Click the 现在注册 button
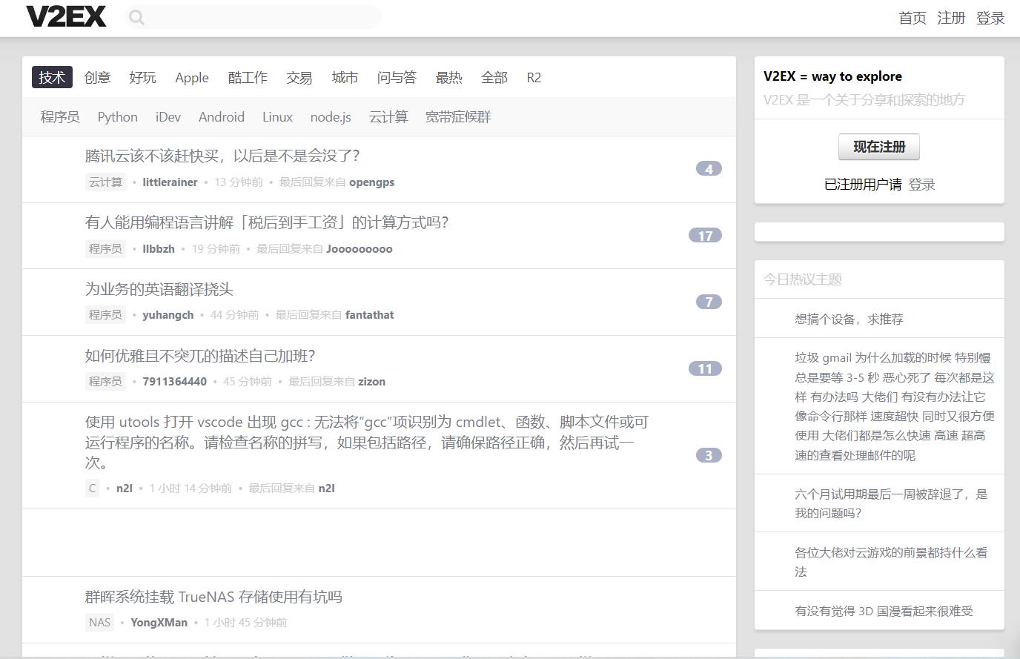Viewport: 1020px width, 659px height. point(878,147)
